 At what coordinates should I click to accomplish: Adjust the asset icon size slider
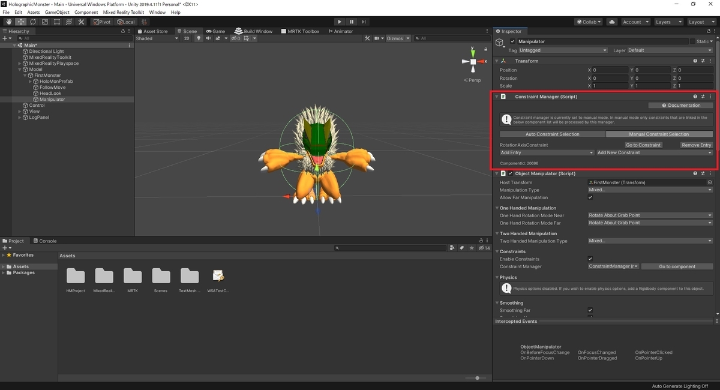(478, 378)
